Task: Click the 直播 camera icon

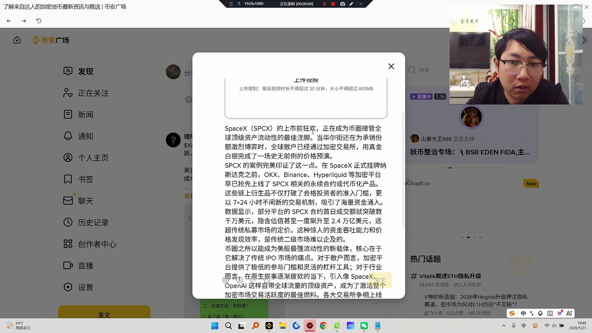Action: 68,265
